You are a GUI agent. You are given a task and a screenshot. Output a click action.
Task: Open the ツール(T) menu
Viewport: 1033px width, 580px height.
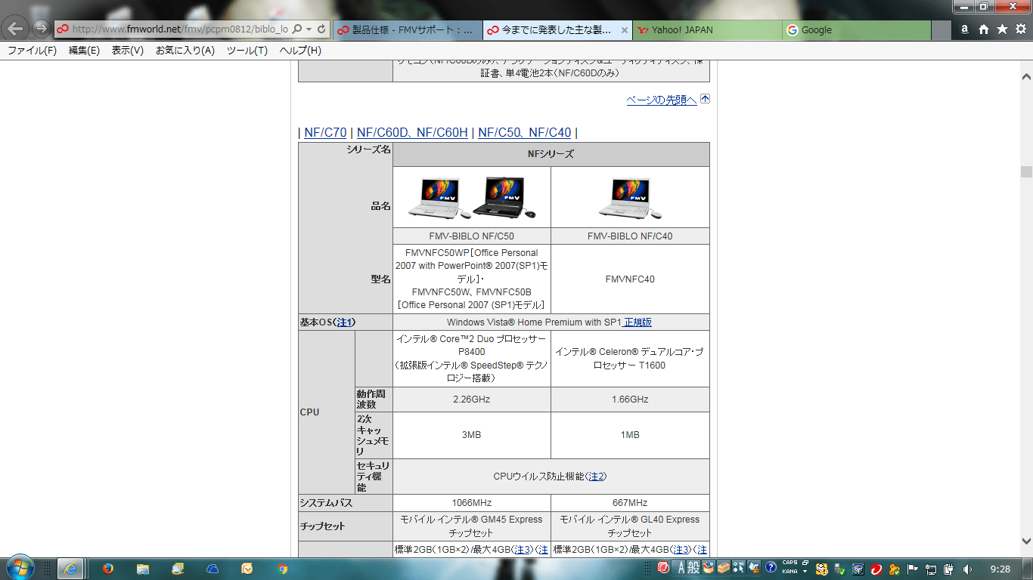[247, 51]
